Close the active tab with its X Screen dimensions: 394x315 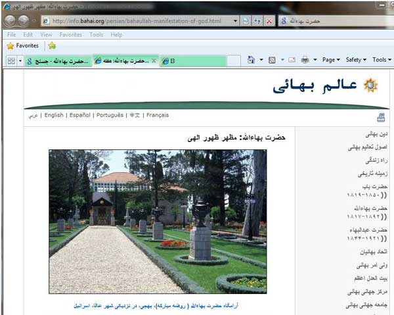tap(154, 61)
